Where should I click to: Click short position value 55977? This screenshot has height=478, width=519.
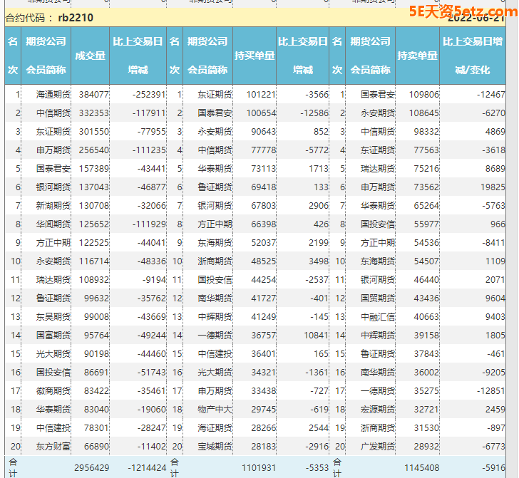coord(426,224)
